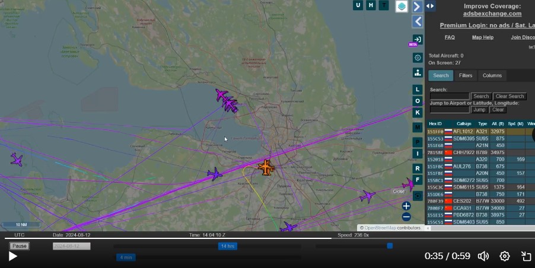Open the Columns tab
Image resolution: width=535 pixels, height=268 pixels.
(492, 75)
